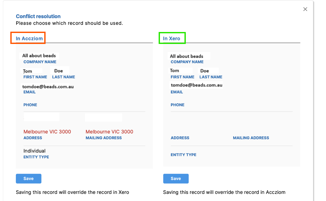Click the COMPANY NAME label in Accziom panel
This screenshot has height=201, width=326.
point(40,62)
